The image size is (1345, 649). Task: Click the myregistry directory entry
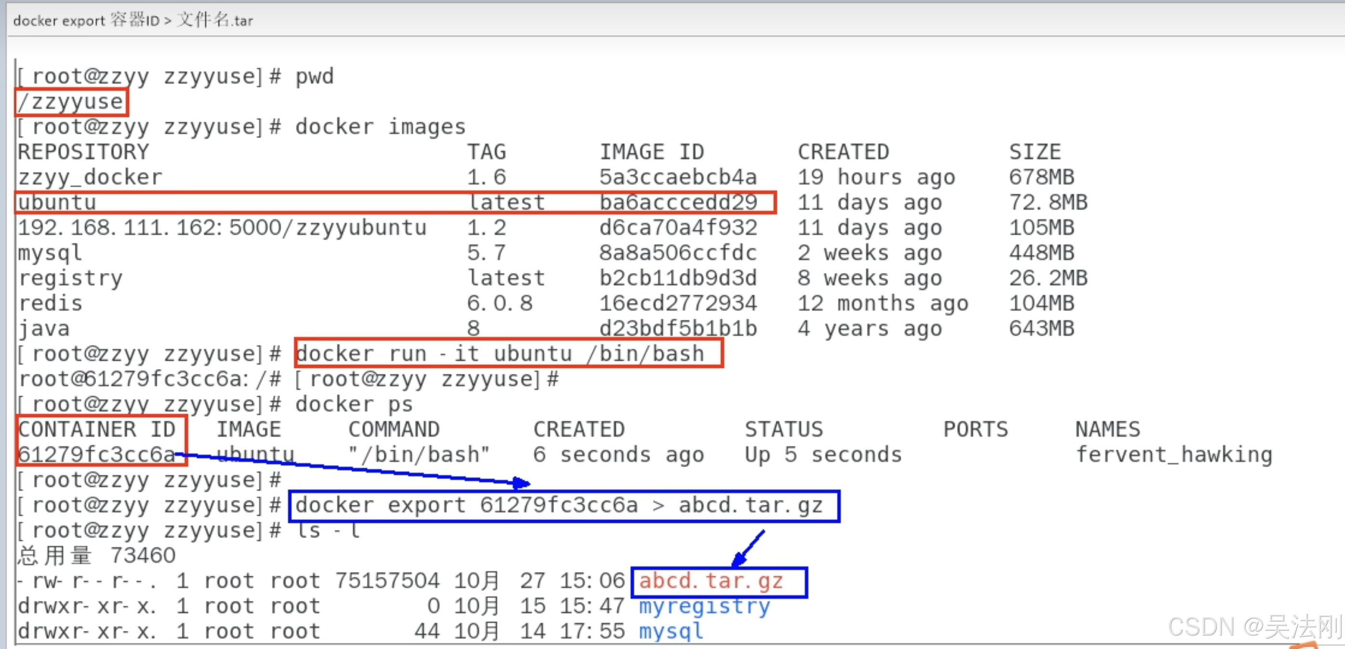(704, 606)
